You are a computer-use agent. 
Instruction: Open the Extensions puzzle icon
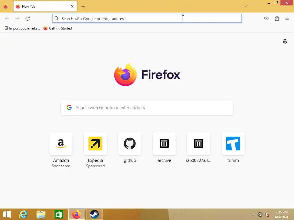(x=277, y=18)
